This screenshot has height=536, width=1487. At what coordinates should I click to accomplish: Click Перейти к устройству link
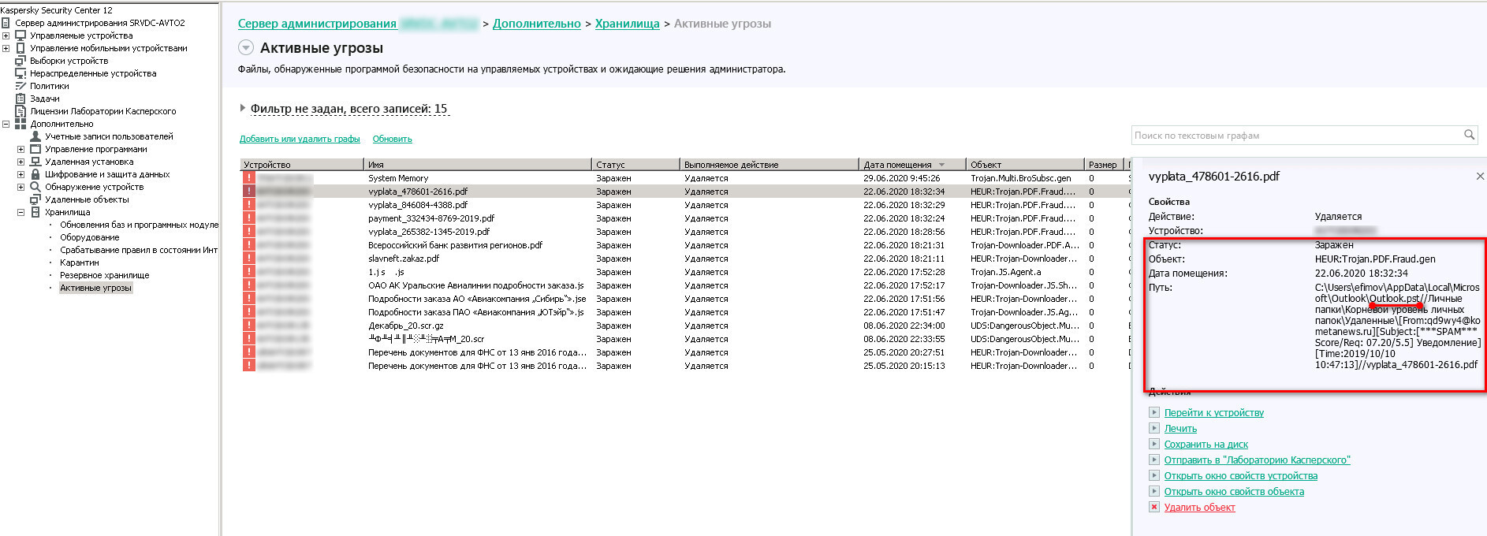tap(1214, 412)
